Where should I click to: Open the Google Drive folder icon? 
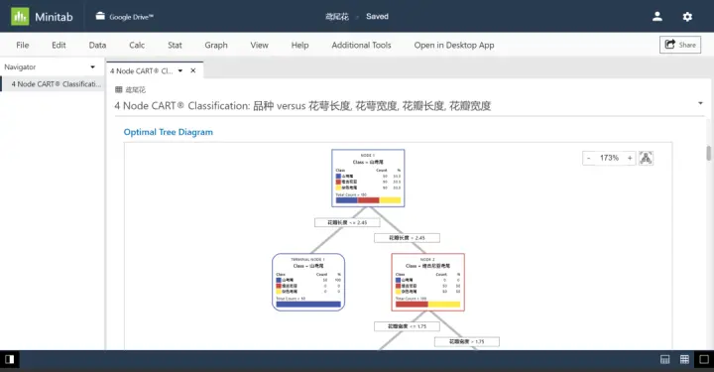tap(100, 16)
